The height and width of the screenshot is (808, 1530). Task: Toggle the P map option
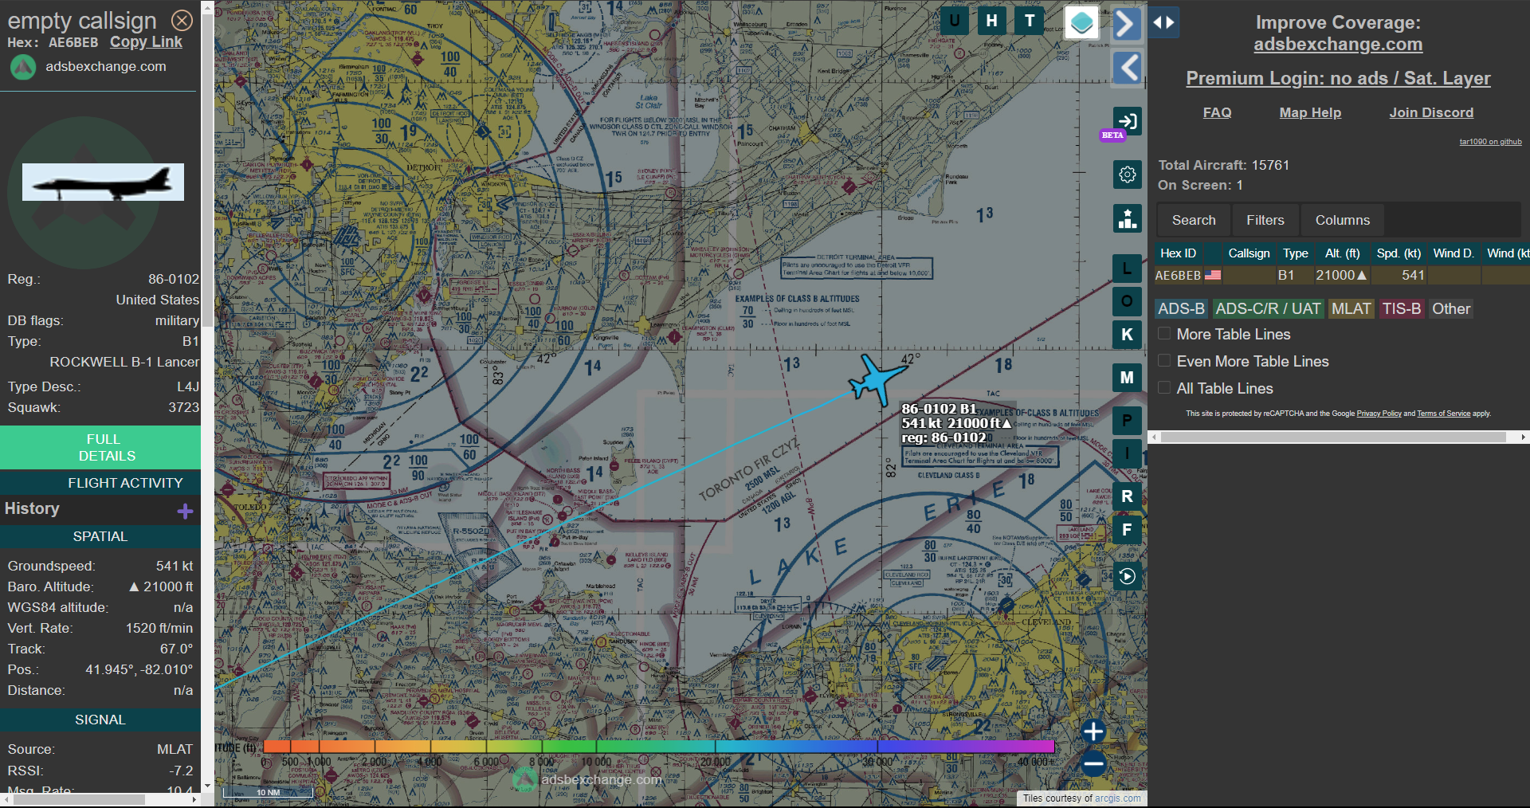pyautogui.click(x=1127, y=421)
